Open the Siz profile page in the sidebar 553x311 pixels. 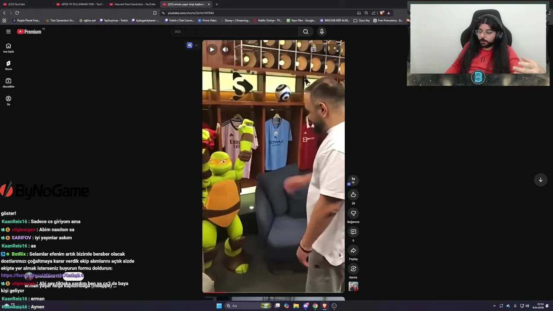pyautogui.click(x=8, y=101)
